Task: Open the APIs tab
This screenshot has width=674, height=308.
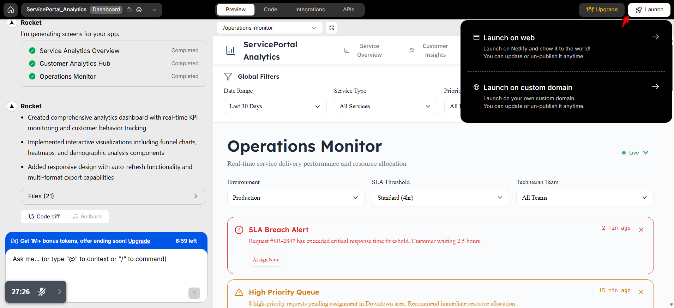Action: pyautogui.click(x=348, y=10)
